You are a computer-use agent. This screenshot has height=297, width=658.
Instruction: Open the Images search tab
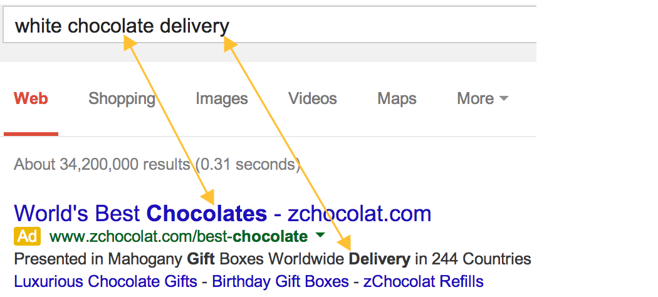pyautogui.click(x=222, y=99)
